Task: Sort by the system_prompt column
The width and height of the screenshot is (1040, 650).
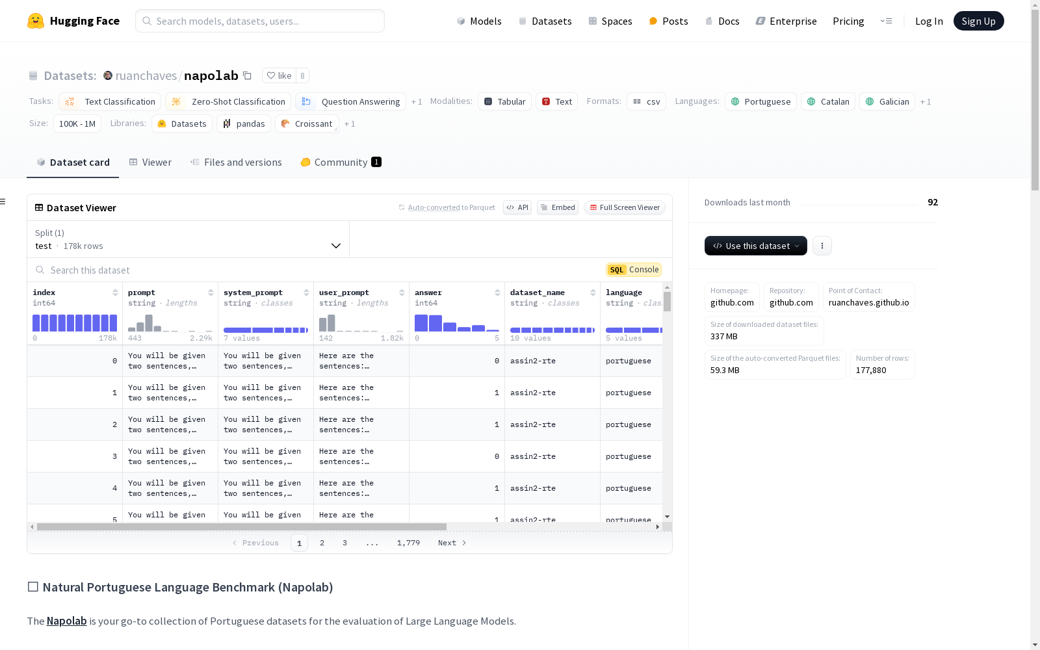Action: [306, 292]
